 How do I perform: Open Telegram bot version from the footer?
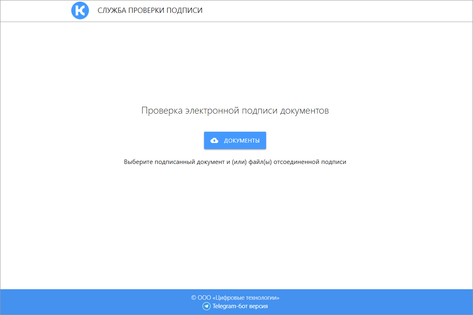click(x=240, y=306)
